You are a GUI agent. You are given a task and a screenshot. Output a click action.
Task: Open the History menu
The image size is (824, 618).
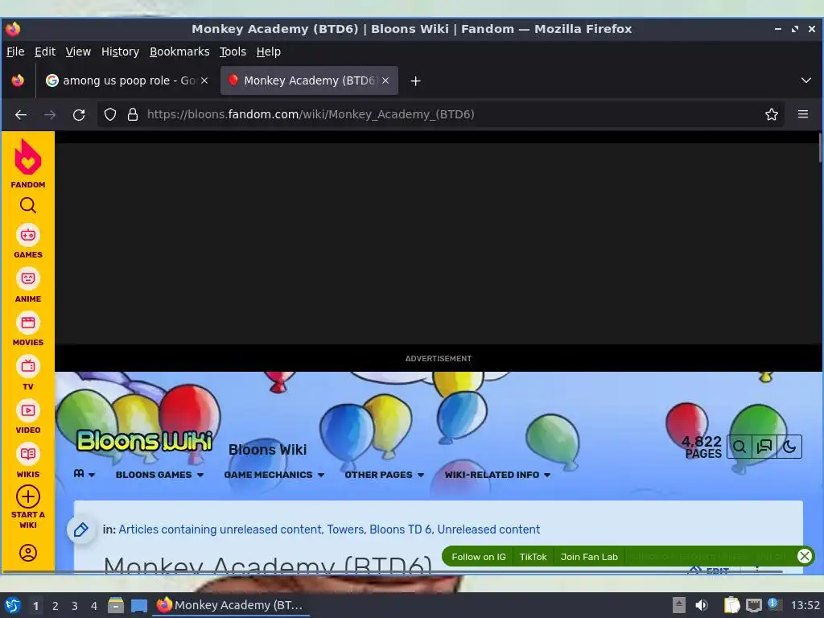click(120, 51)
